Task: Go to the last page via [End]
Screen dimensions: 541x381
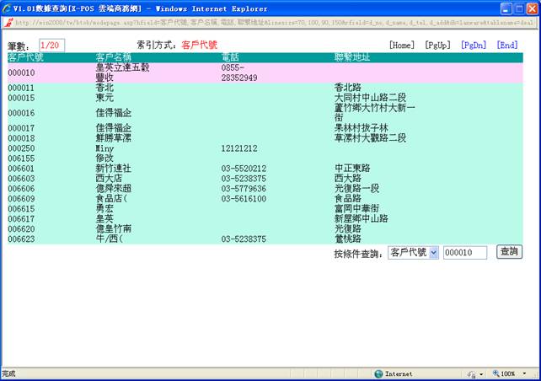Action: 507,45
